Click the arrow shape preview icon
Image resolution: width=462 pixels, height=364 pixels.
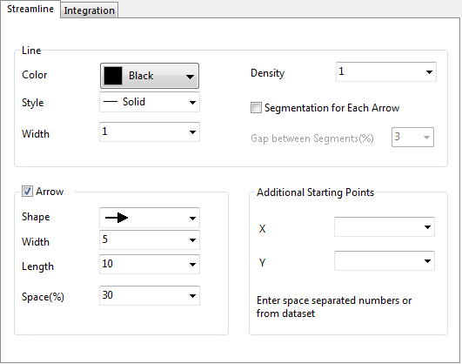(117, 218)
